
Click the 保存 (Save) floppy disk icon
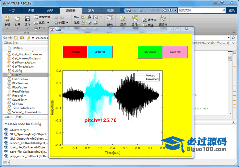click(27, 18)
